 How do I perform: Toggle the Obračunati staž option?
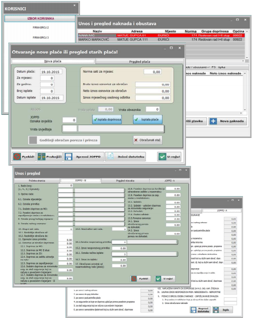pyautogui.click(x=147, y=140)
